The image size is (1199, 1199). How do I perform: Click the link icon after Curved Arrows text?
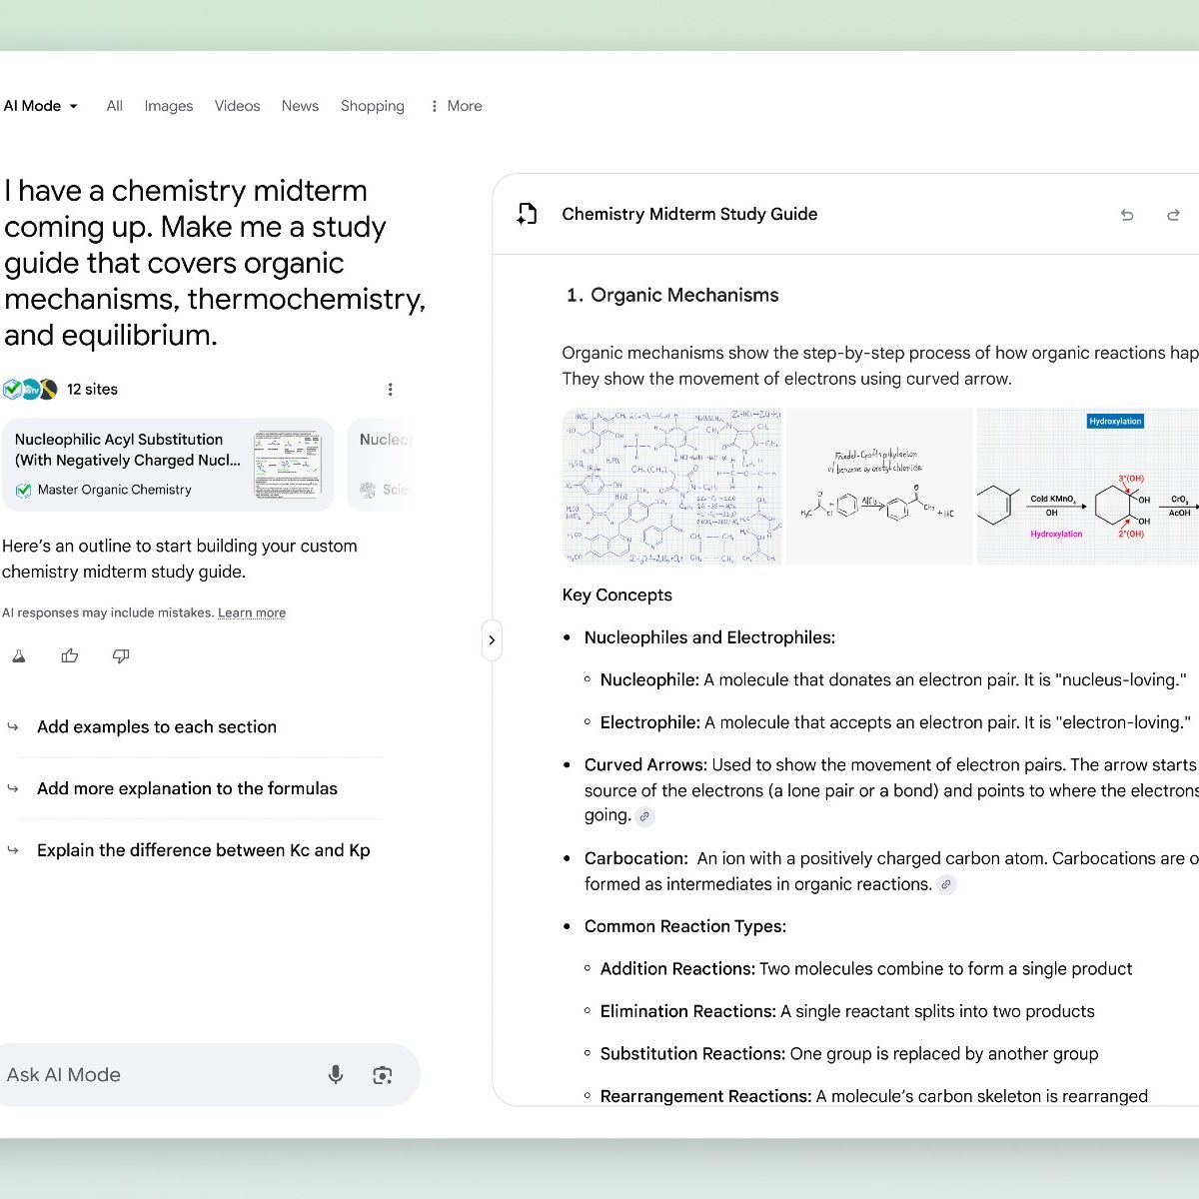645,816
